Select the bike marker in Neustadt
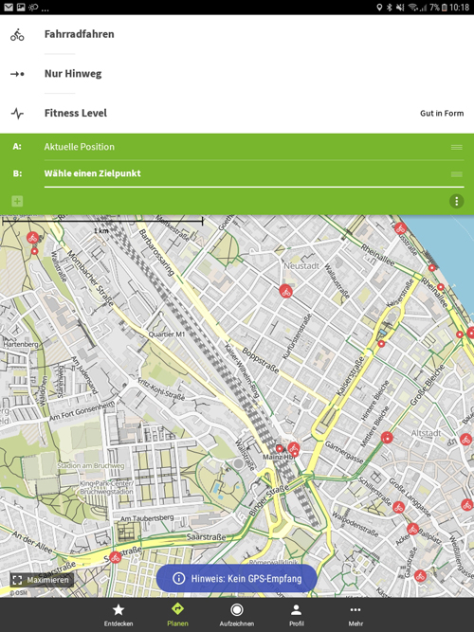The width and height of the screenshot is (474, 632). click(x=285, y=291)
